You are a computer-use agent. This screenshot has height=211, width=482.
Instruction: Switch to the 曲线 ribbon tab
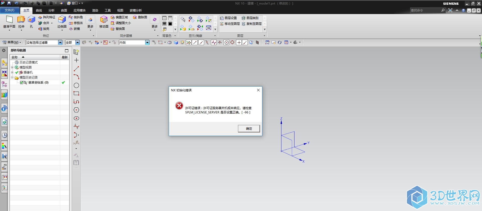coord(39,10)
